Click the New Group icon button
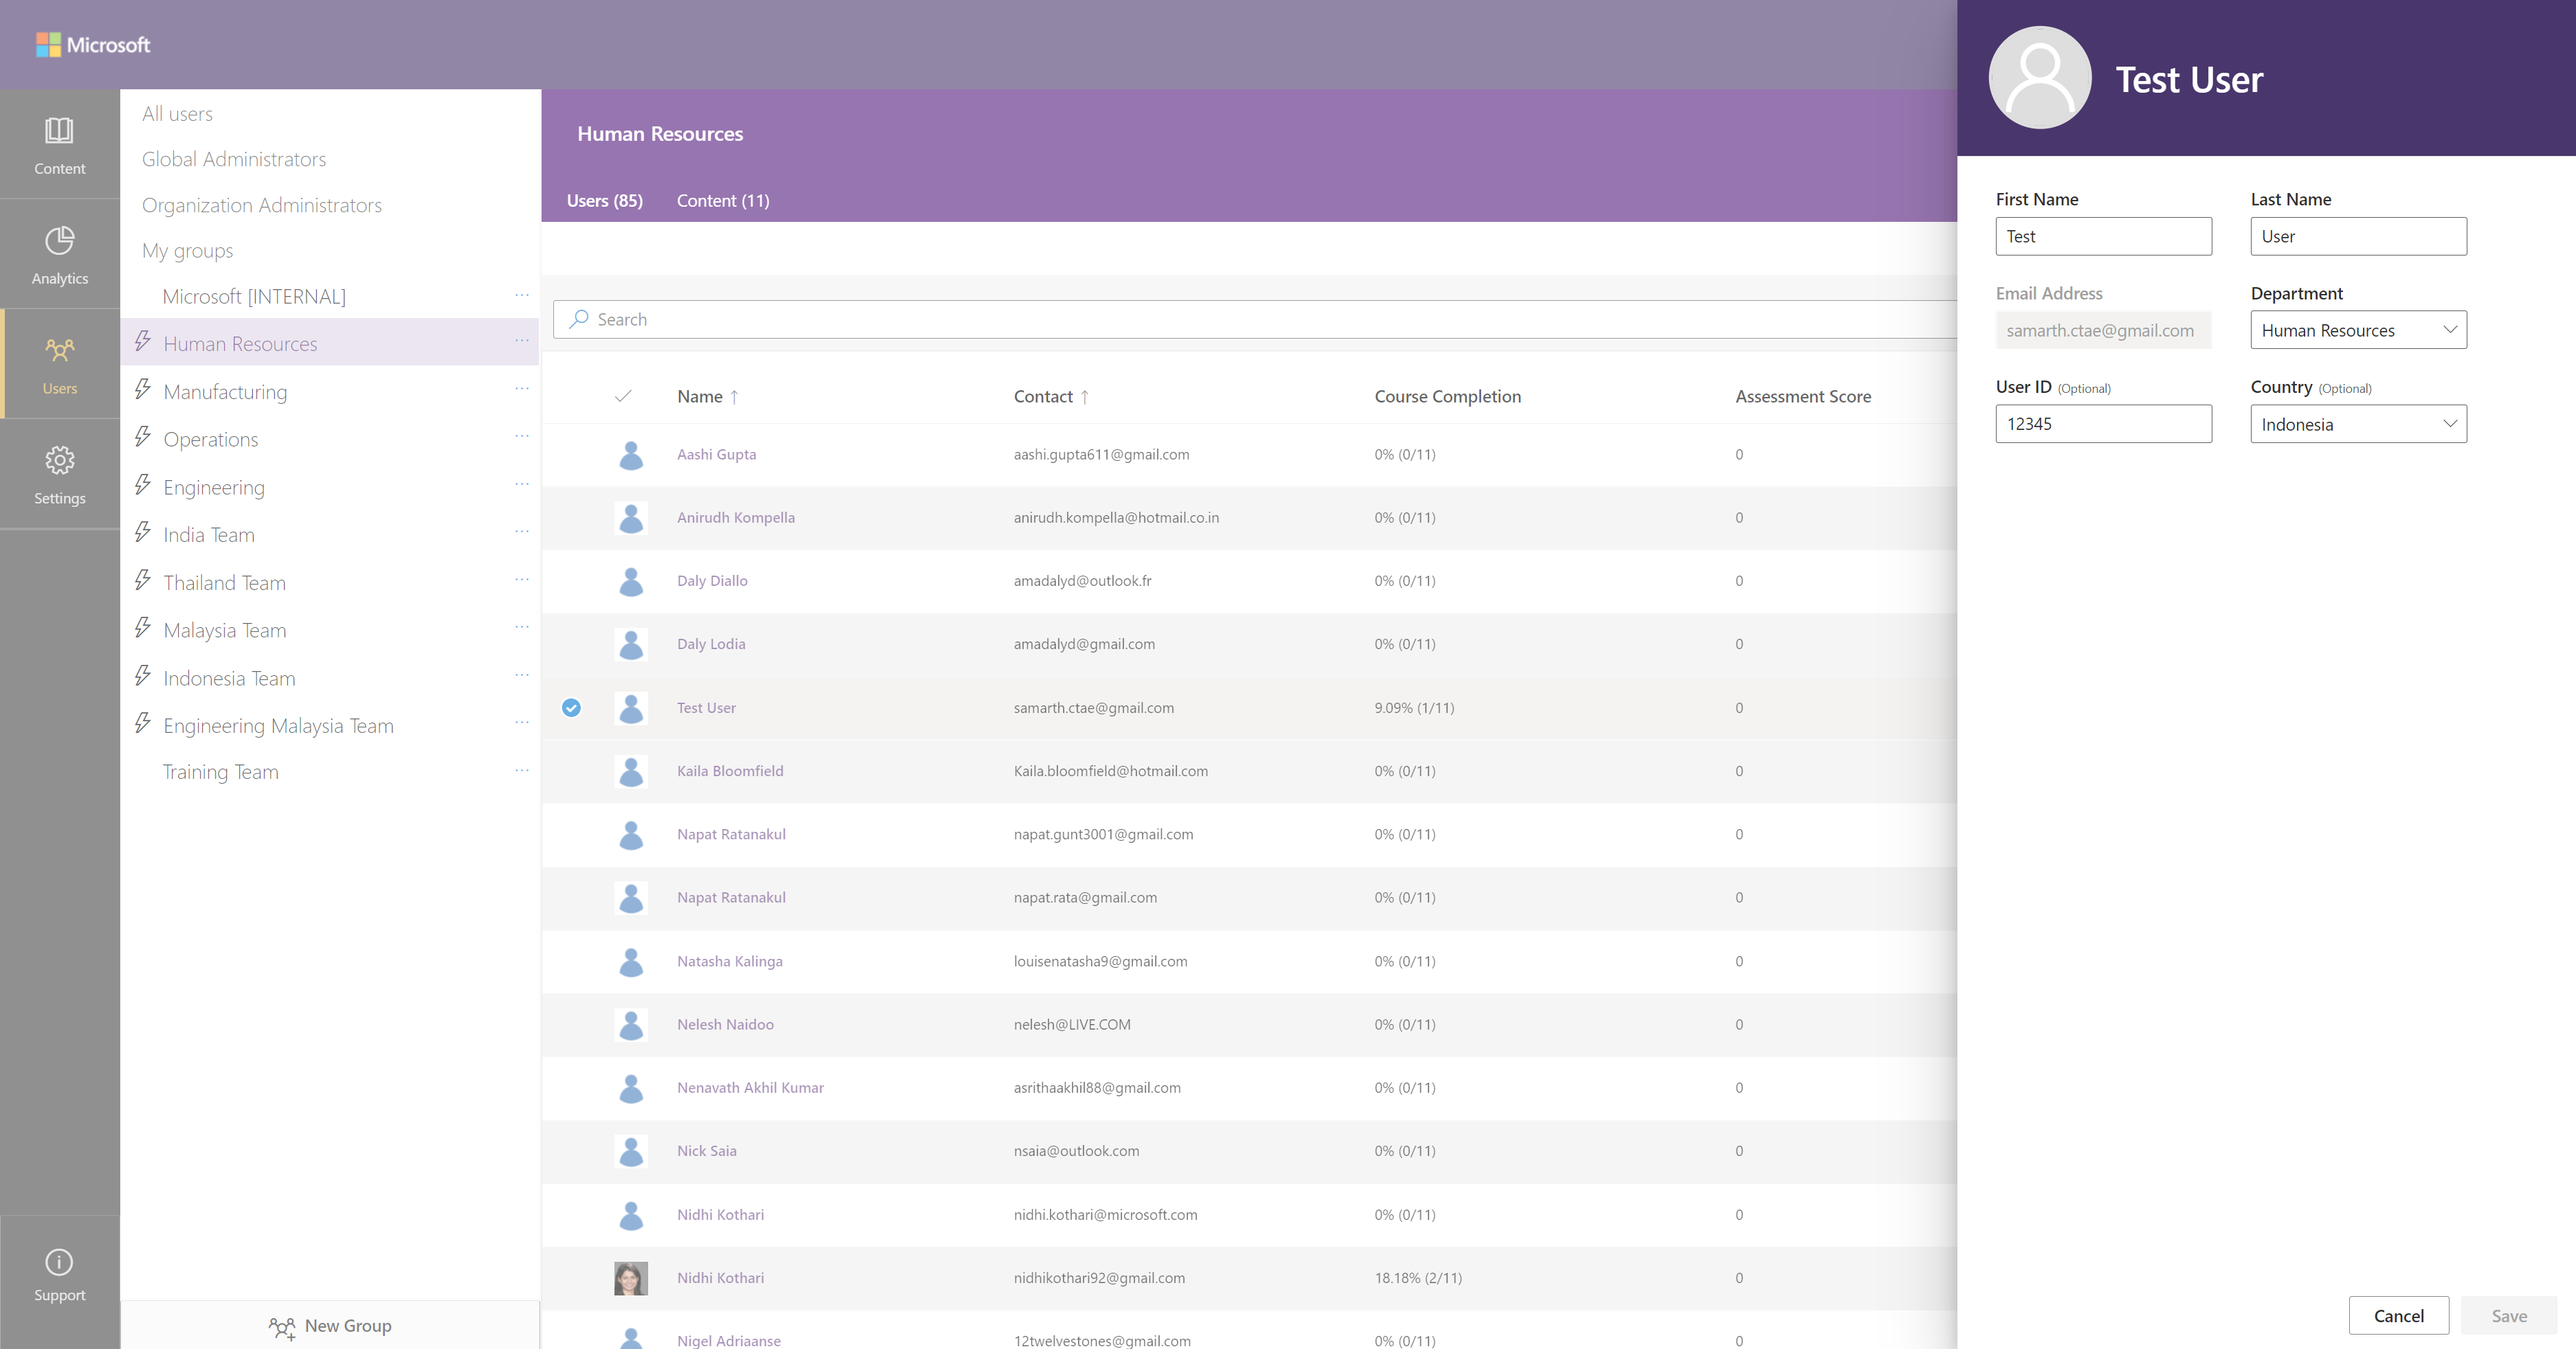 278,1325
